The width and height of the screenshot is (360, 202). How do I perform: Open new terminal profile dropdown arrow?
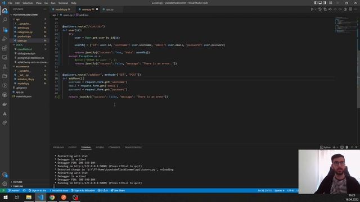coord(337,147)
